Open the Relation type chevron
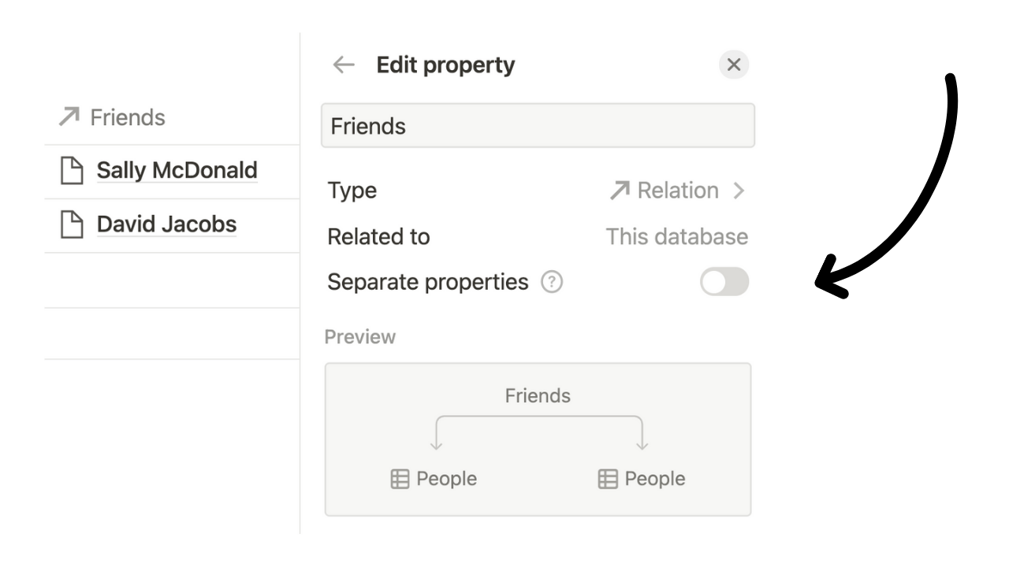Viewport: 1009px width, 567px height. point(739,191)
